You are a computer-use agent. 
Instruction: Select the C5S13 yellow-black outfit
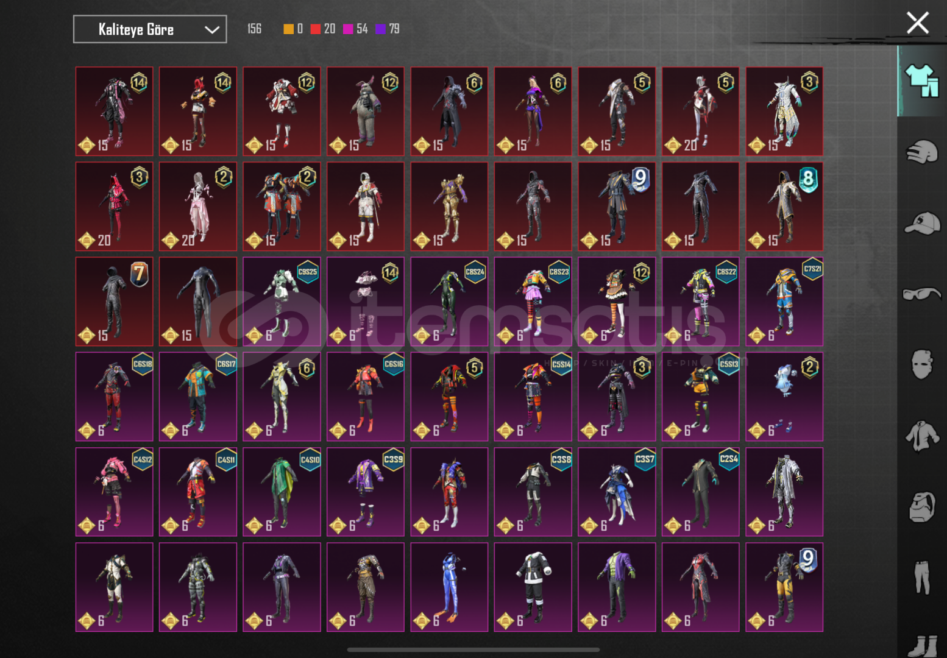click(x=701, y=397)
